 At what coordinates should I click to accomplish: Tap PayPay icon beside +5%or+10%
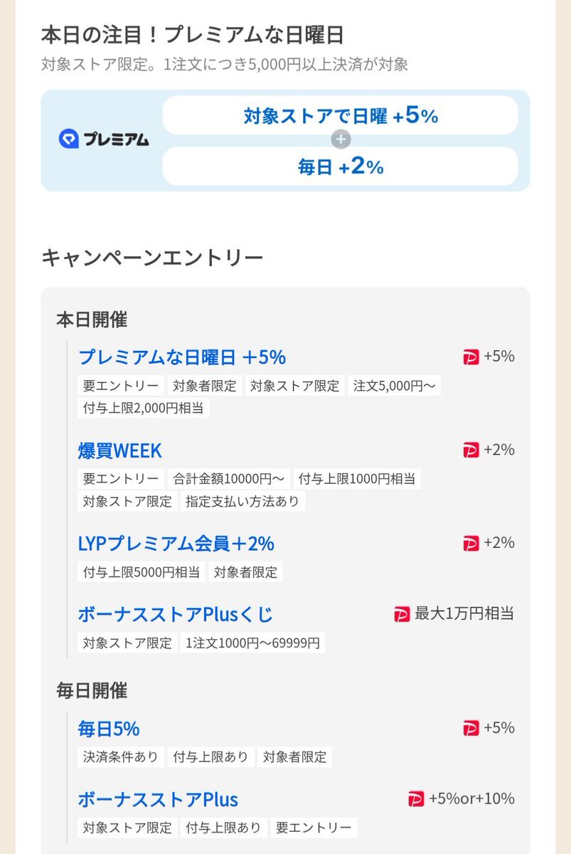click(416, 799)
